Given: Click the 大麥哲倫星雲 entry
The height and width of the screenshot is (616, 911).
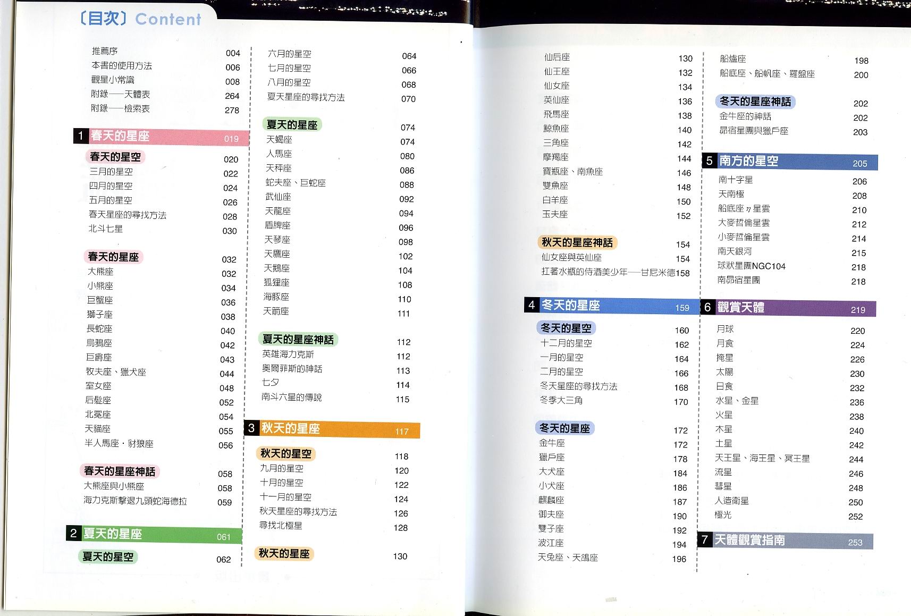Looking at the screenshot, I should click(x=744, y=223).
